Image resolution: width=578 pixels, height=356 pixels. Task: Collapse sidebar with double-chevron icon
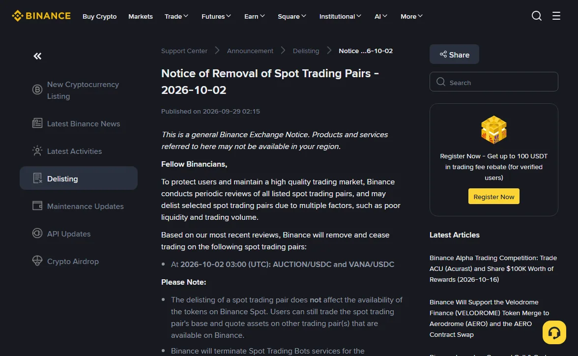tap(37, 56)
